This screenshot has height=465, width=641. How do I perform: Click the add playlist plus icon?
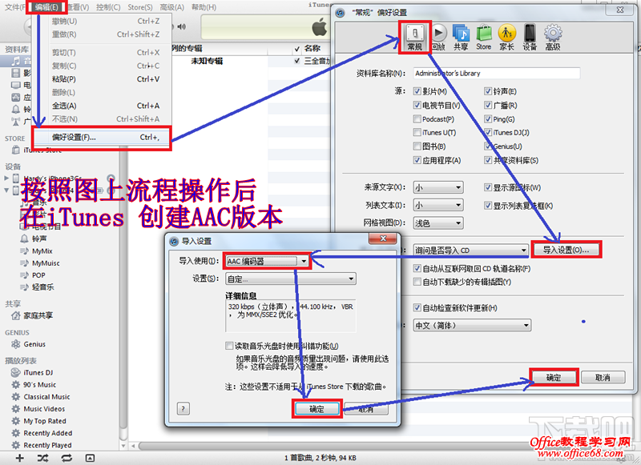(x=19, y=458)
